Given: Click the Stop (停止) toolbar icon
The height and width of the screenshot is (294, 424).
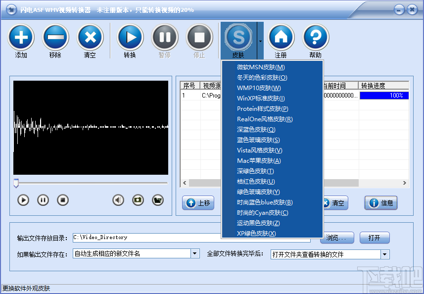Looking at the screenshot, I should 199,37.
